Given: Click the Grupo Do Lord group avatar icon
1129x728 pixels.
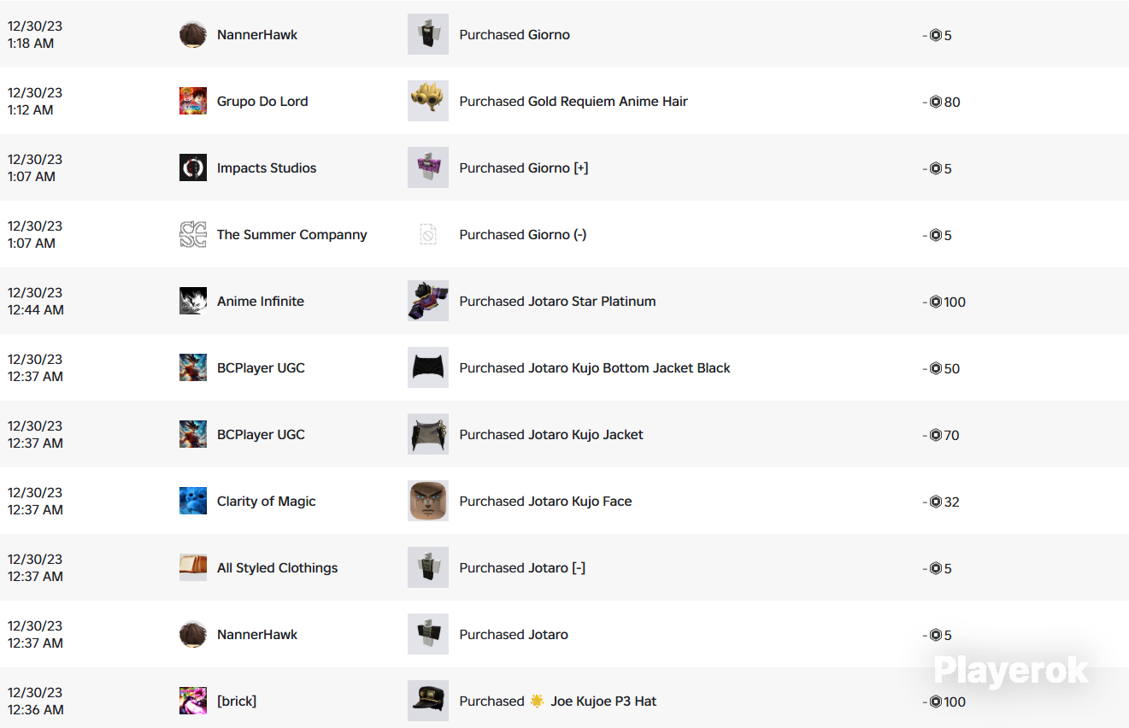Looking at the screenshot, I should [193, 101].
